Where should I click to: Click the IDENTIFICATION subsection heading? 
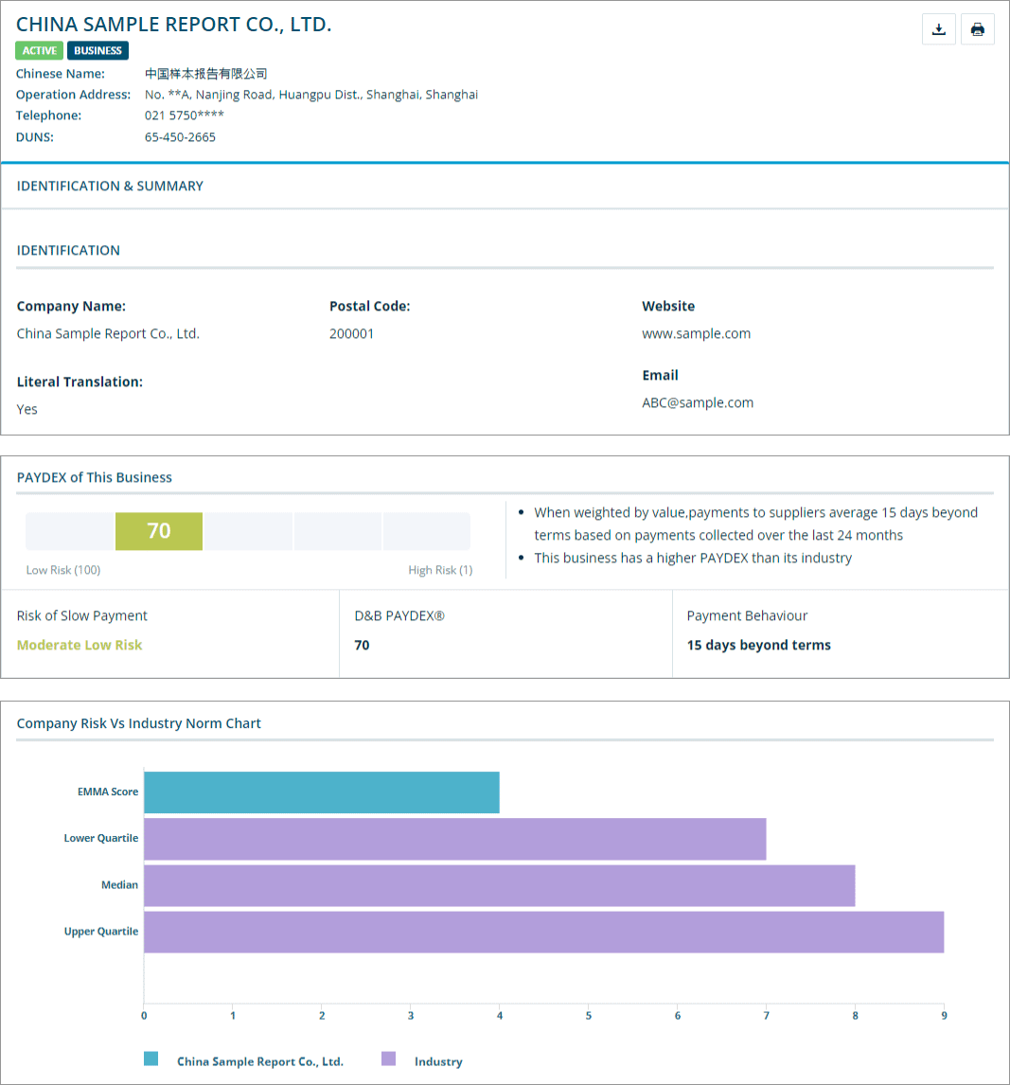pos(68,251)
